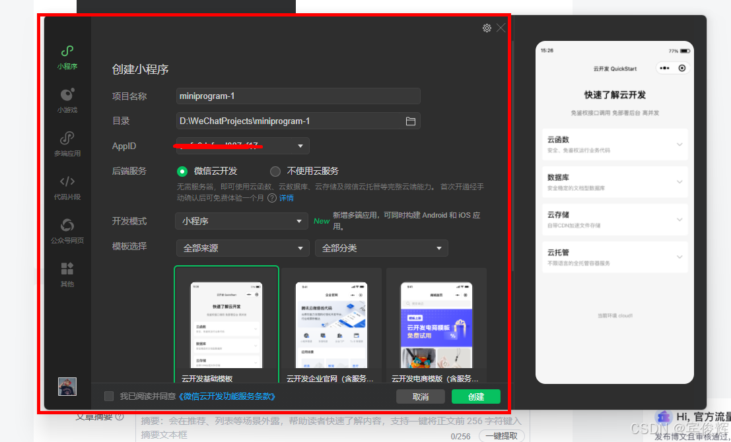Select the 不使用云服务 radio option
The height and width of the screenshot is (442, 731).
275,172
